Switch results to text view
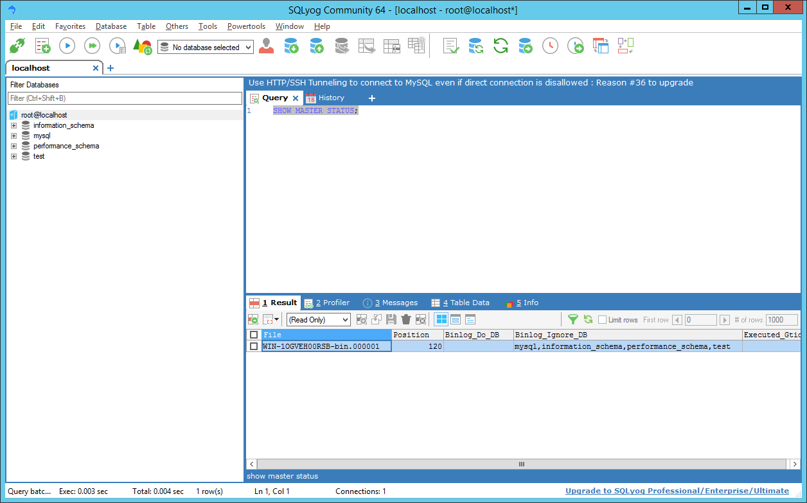 point(470,319)
